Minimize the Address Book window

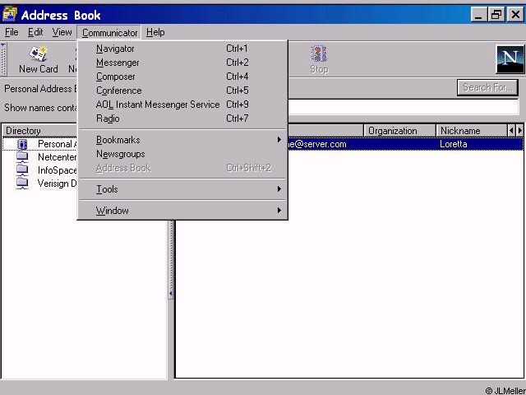(478, 15)
